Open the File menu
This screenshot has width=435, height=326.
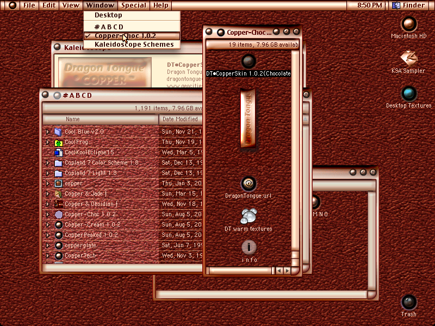click(x=29, y=5)
